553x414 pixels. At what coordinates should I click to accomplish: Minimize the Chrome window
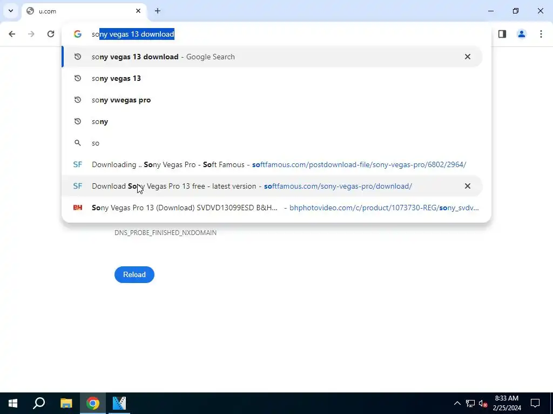pyautogui.click(x=491, y=11)
